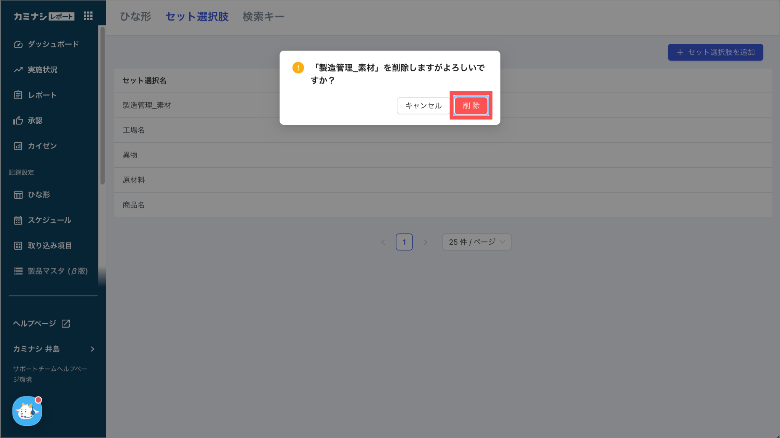This screenshot has height=438, width=780.
Task: Click the 実施状況 trend icon
Action: click(x=18, y=70)
